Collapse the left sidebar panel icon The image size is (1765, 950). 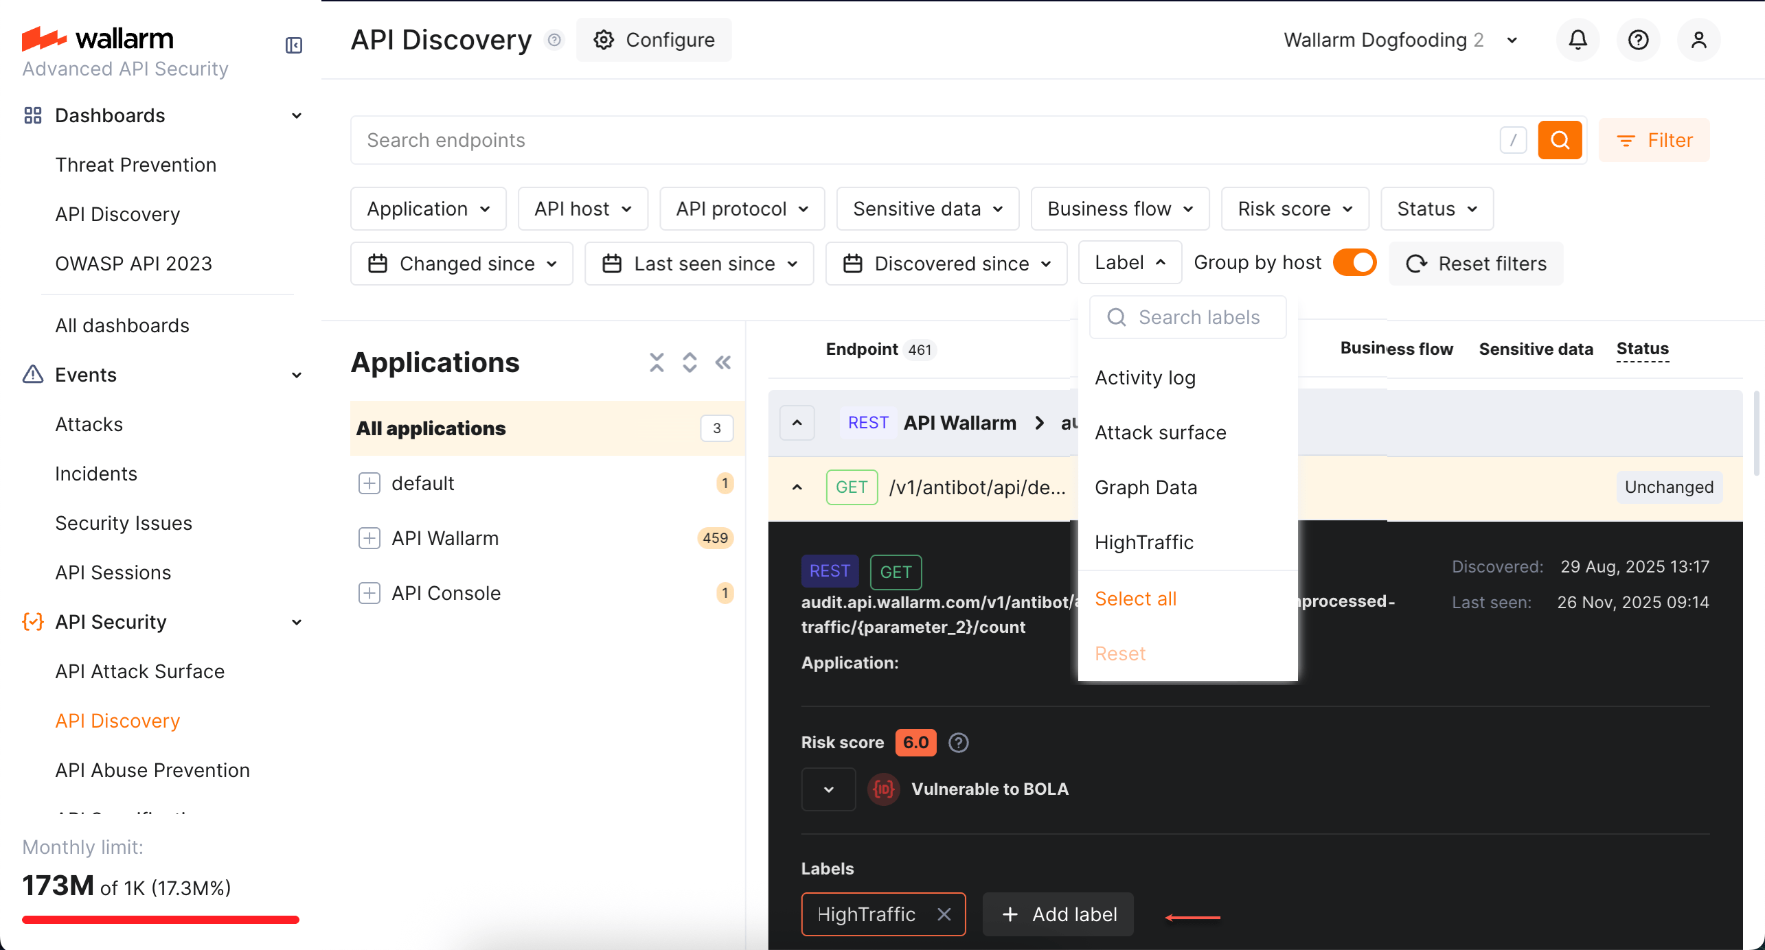[294, 45]
